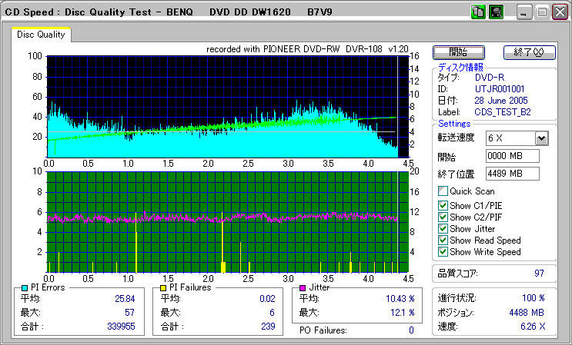This screenshot has height=345, width=572.
Task: Click the save floppy disk icon
Action: pos(496,12)
